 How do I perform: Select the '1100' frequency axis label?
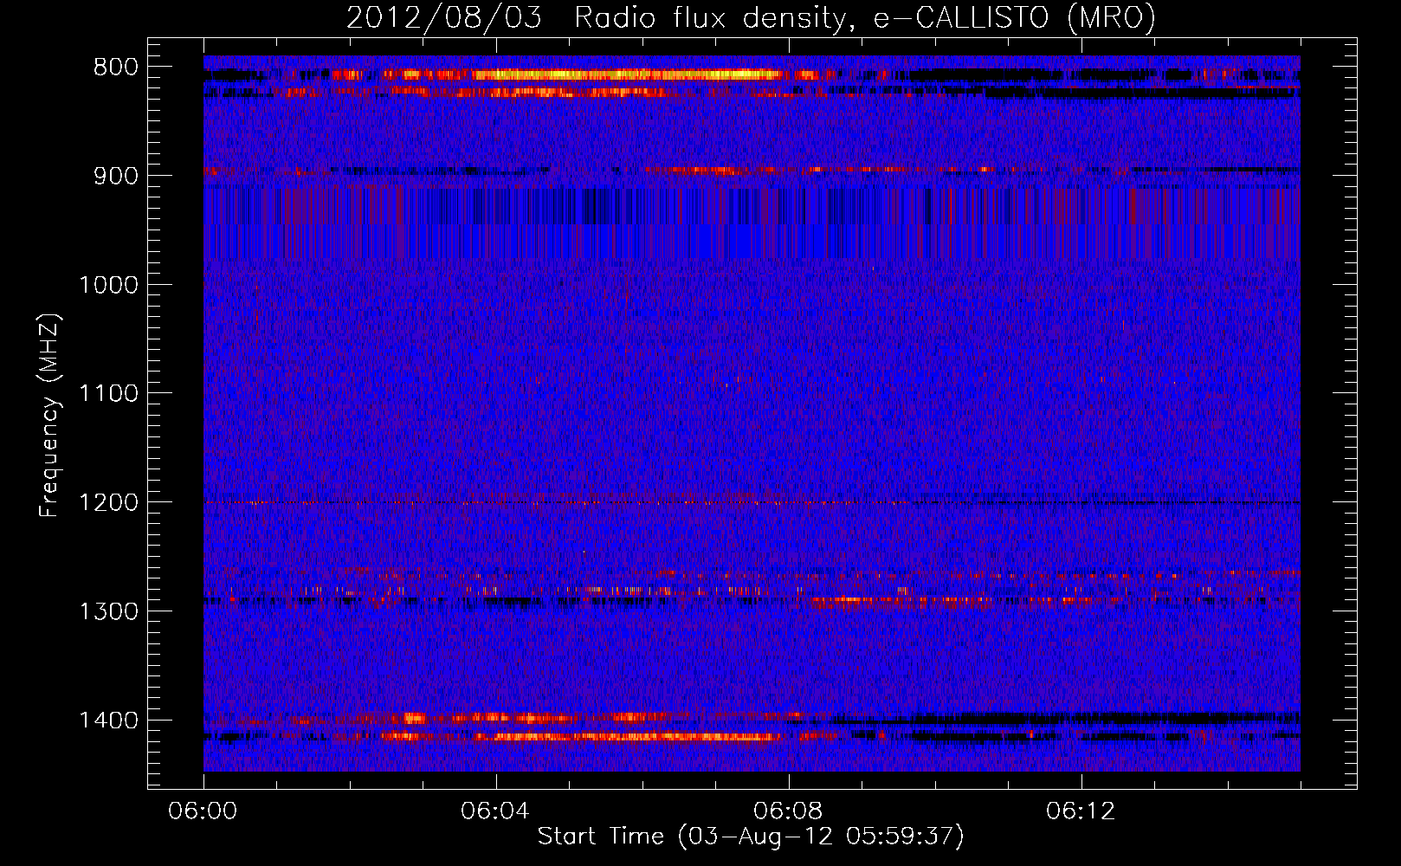[109, 394]
